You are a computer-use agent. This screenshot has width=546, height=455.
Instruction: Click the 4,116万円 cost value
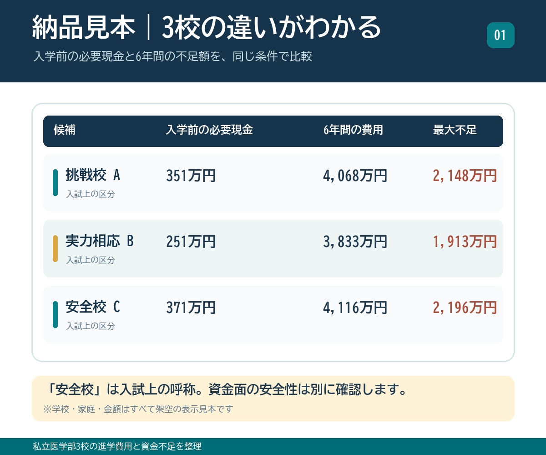(355, 308)
